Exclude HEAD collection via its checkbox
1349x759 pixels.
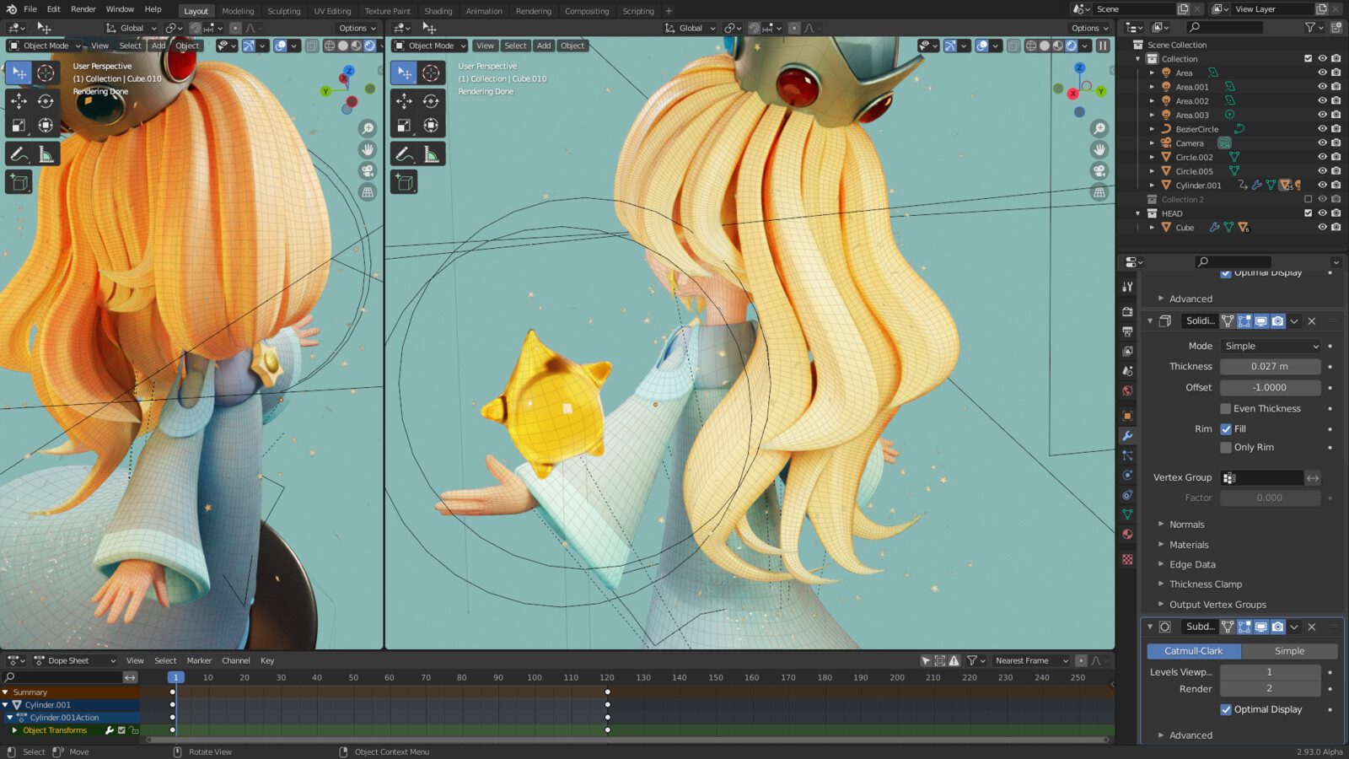[x=1309, y=213]
